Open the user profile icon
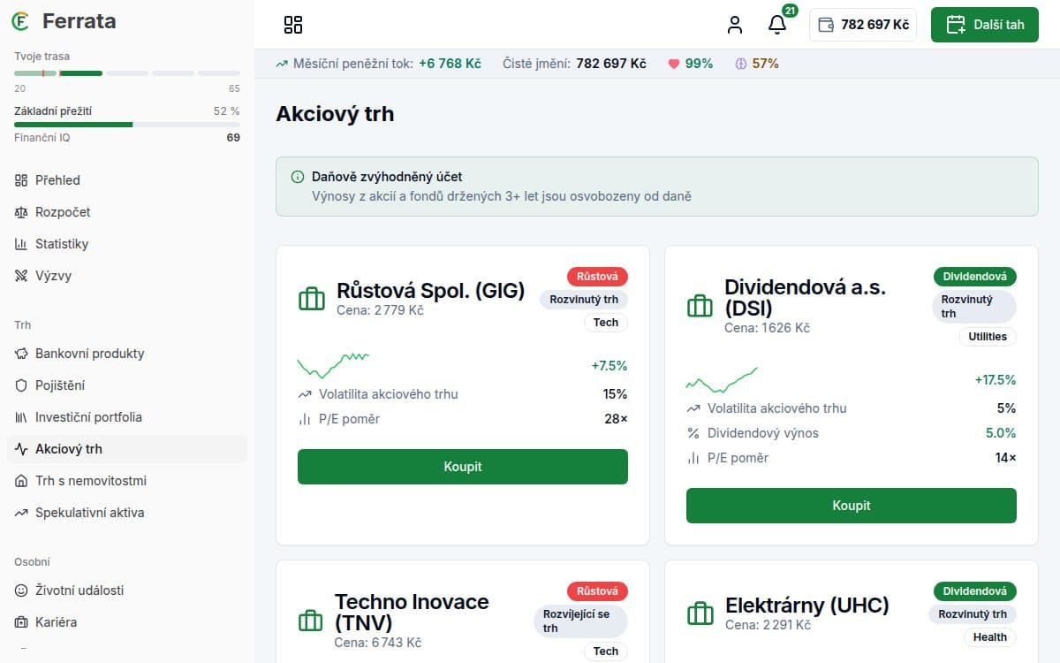Screen dimensions: 1060x663 [735, 25]
